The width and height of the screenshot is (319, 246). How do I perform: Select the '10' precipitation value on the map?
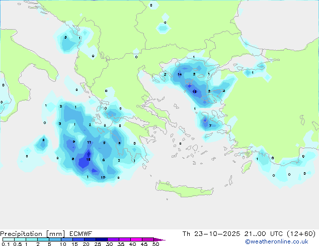click(x=103, y=178)
